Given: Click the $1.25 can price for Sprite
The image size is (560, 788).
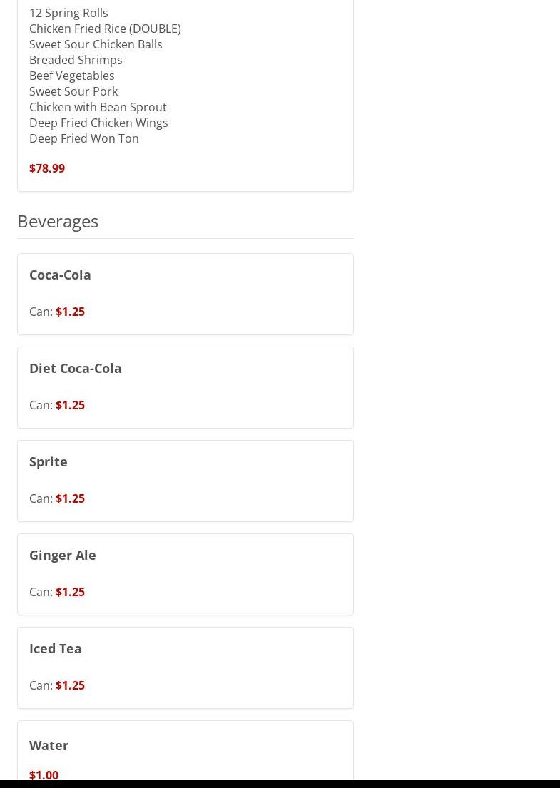Looking at the screenshot, I should 70,498.
